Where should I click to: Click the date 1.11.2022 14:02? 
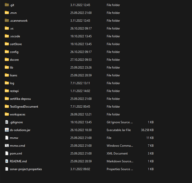pos(80,91)
